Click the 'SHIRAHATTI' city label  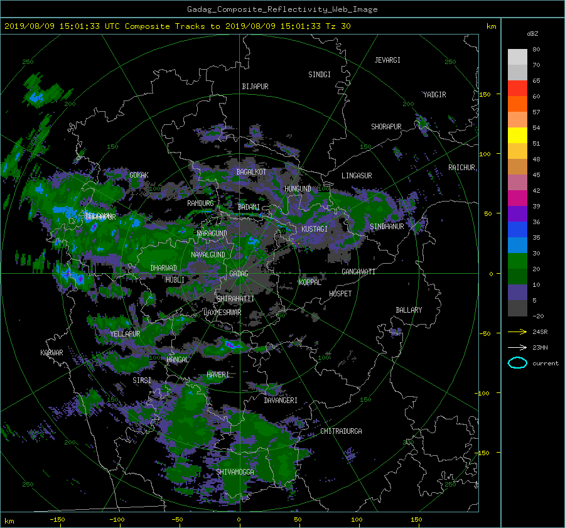point(235,299)
